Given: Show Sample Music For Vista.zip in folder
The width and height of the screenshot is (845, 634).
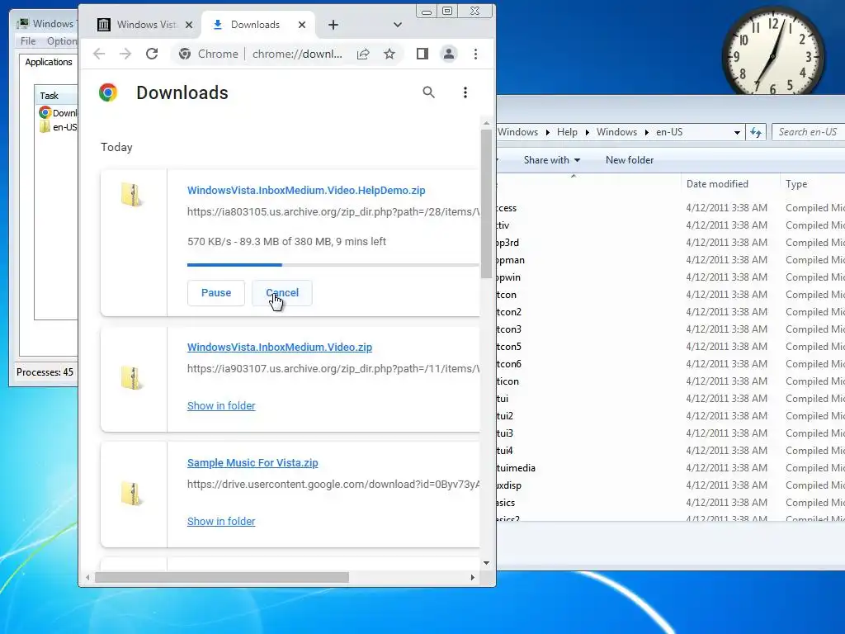Looking at the screenshot, I should tap(221, 522).
